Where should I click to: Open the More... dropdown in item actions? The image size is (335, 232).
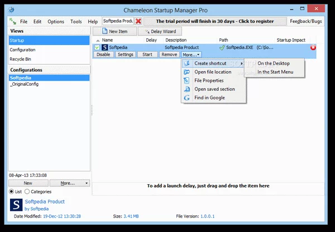[191, 55]
